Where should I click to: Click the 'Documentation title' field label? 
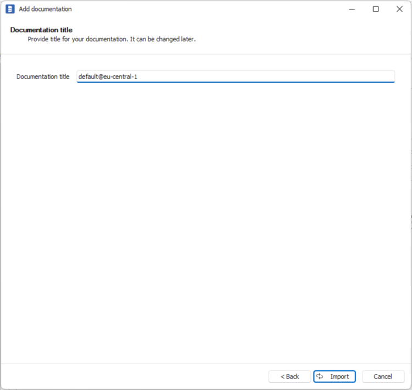coord(43,76)
